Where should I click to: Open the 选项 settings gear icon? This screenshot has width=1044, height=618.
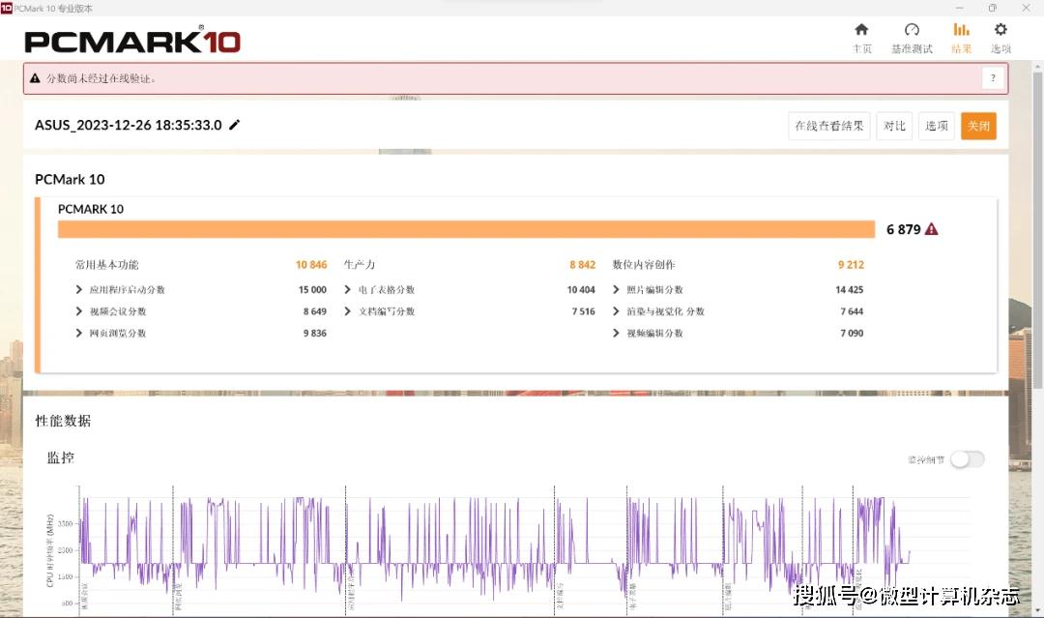coord(1000,31)
